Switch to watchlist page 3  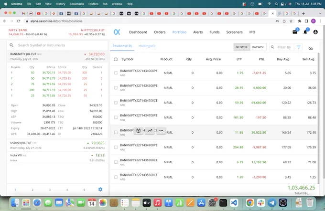coord(50,190)
